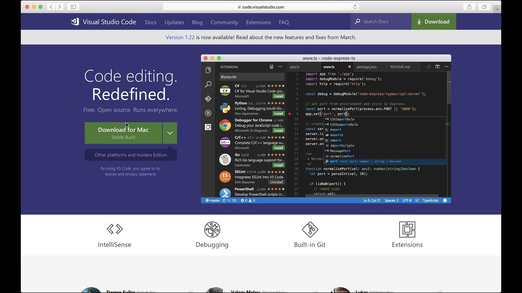Click the Debug icon in the VS Code screenshot's activity bar

click(x=208, y=113)
